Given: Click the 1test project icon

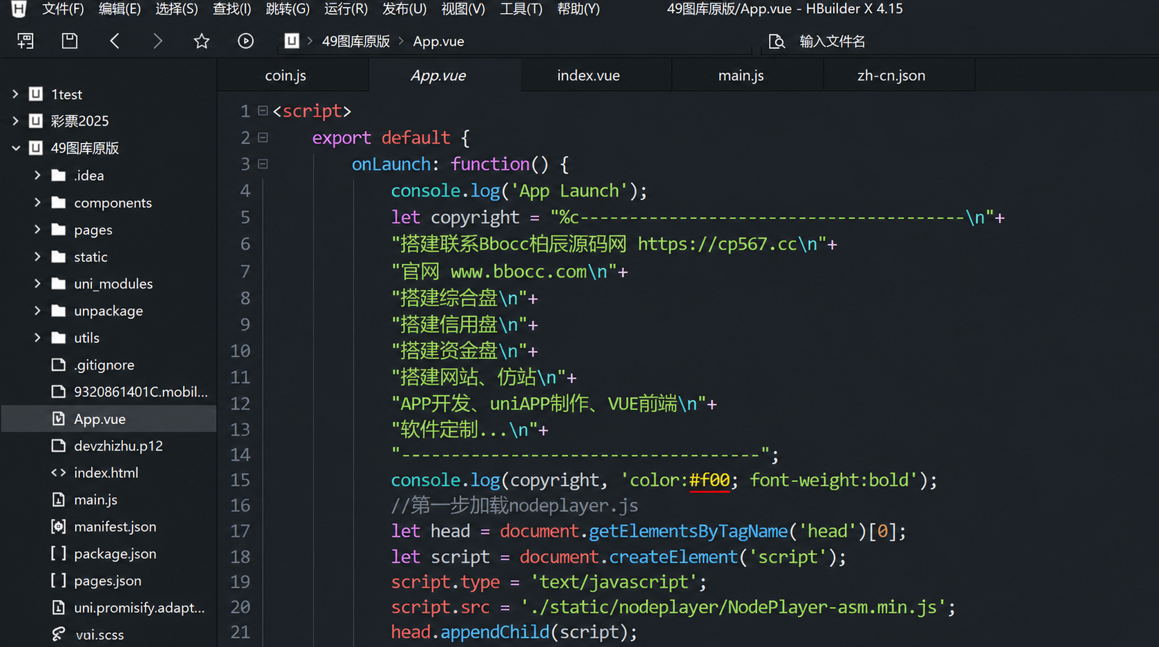Looking at the screenshot, I should (36, 94).
